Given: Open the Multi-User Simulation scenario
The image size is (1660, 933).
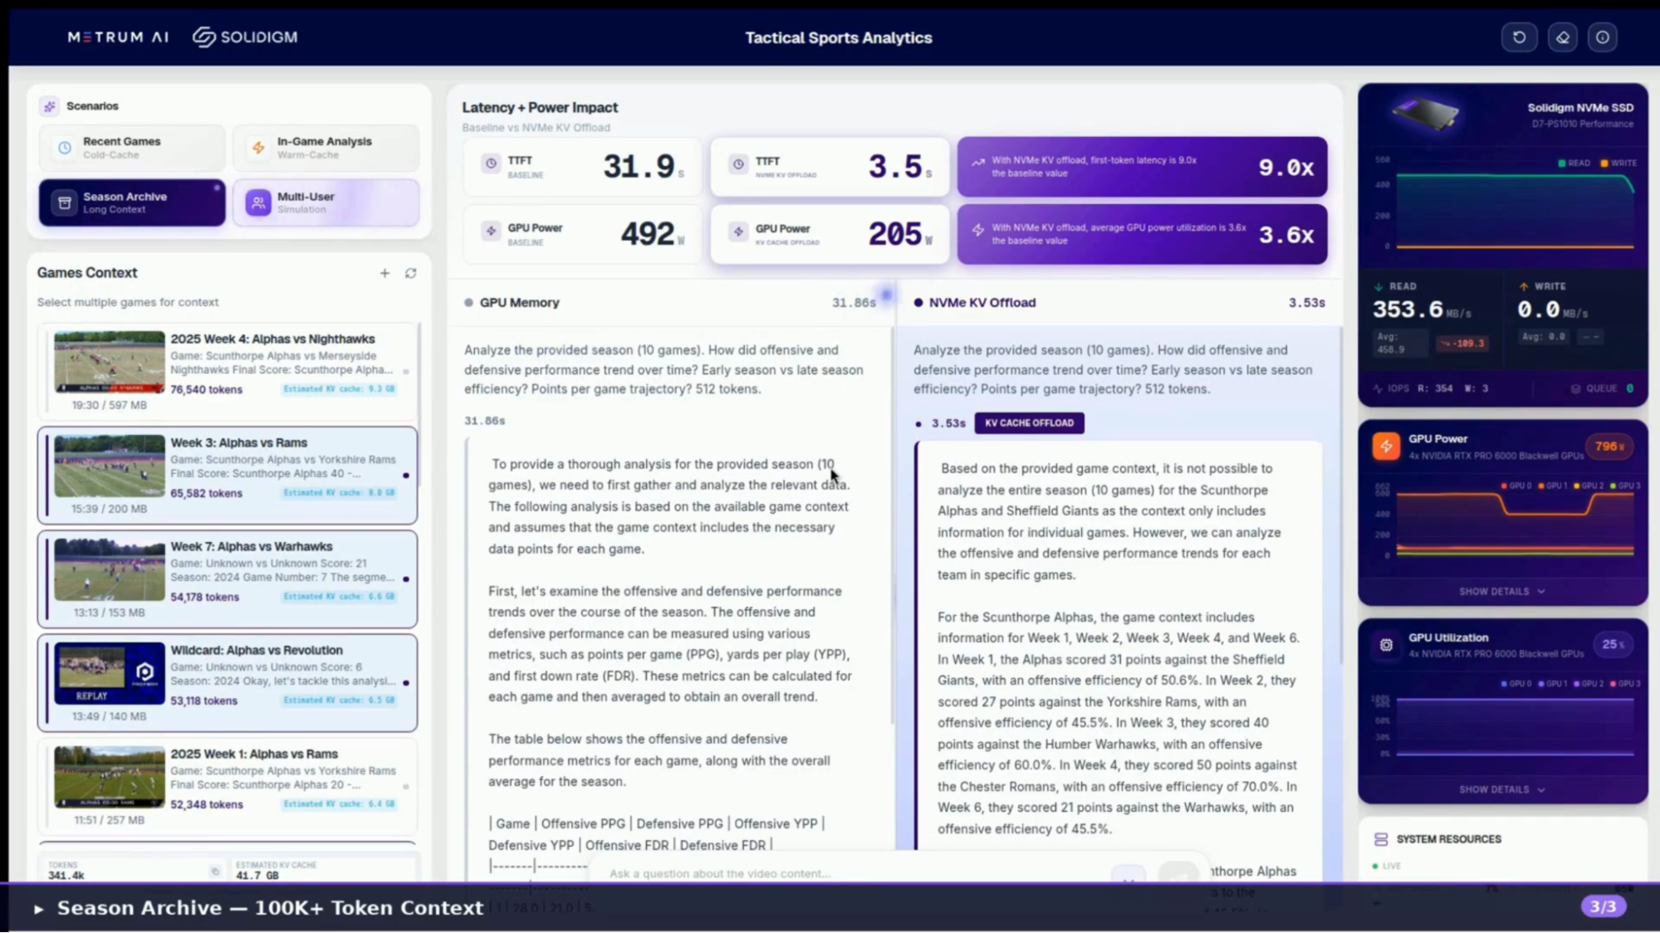Looking at the screenshot, I should tap(326, 203).
